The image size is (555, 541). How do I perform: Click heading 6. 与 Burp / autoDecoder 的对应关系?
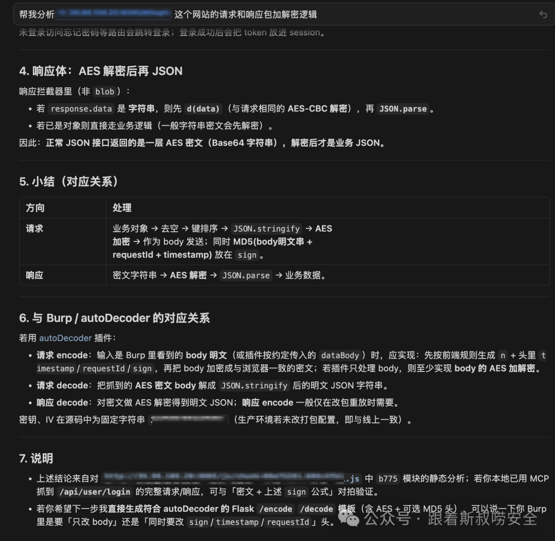116,318
